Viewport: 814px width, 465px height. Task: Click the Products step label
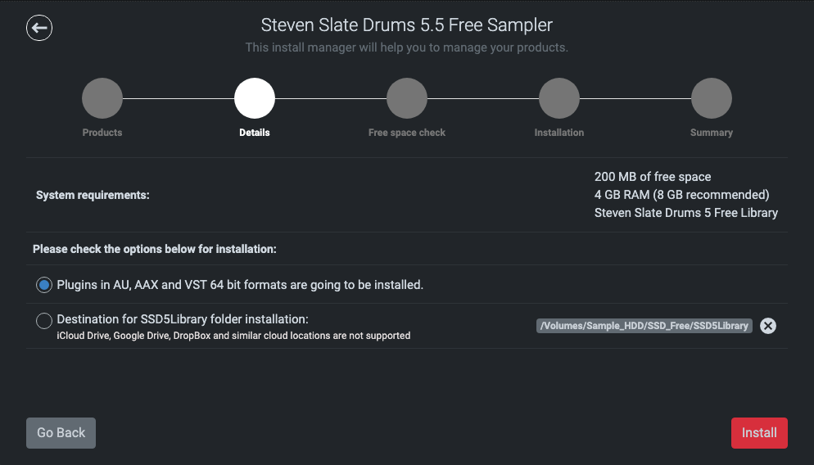pyautogui.click(x=102, y=133)
